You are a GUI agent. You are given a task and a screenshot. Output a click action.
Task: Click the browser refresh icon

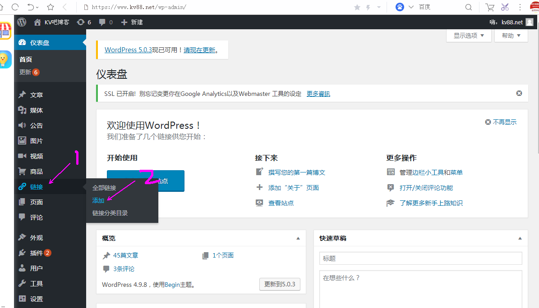(15, 7)
